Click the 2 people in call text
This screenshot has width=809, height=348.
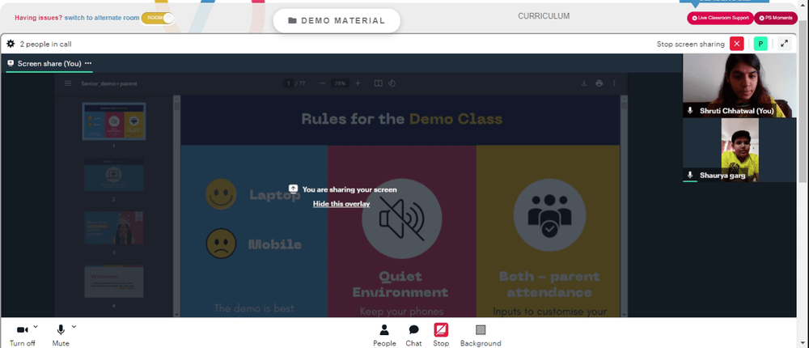pyautogui.click(x=45, y=44)
